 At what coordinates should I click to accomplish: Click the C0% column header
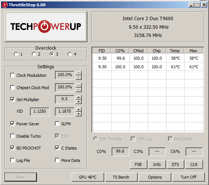point(120,51)
